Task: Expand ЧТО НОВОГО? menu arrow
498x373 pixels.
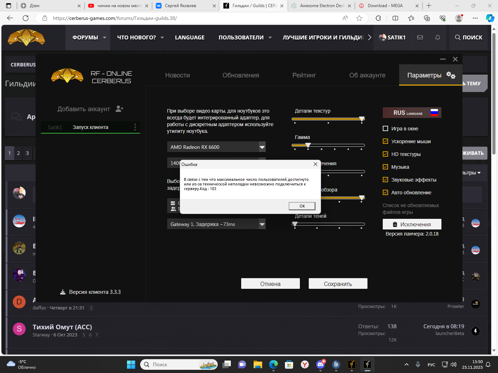Action: 162,37
